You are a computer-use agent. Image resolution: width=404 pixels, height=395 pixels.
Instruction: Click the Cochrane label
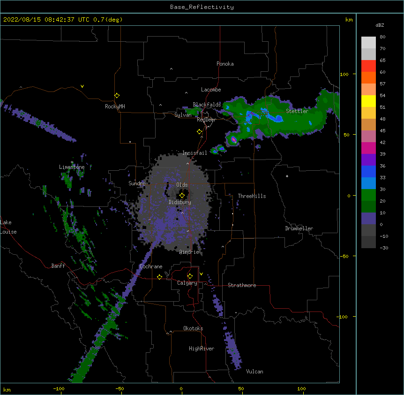click(151, 266)
